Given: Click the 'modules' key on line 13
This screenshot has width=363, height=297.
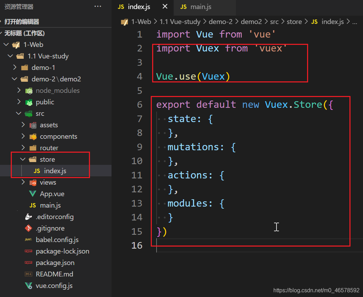Looking at the screenshot, I should (x=187, y=203).
